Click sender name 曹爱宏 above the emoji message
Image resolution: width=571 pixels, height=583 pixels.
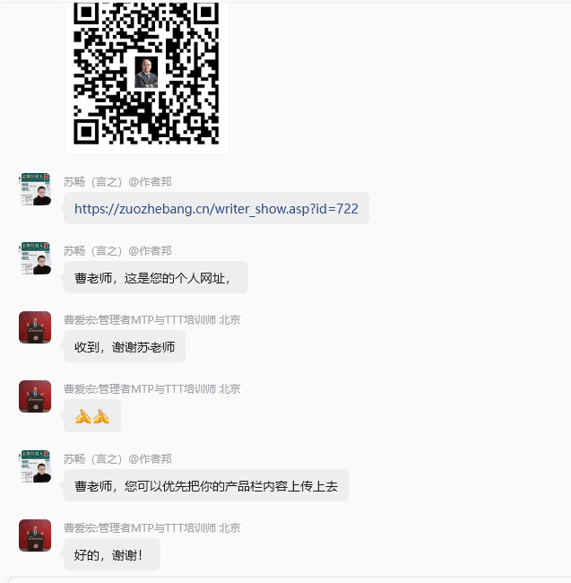click(152, 389)
